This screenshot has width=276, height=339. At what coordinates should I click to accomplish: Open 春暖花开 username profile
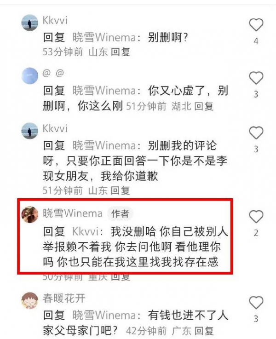tap(64, 299)
